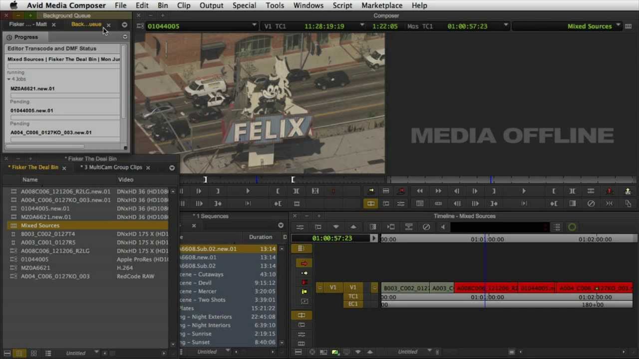Open Sequences bin fast menu arrow

(x=281, y=225)
